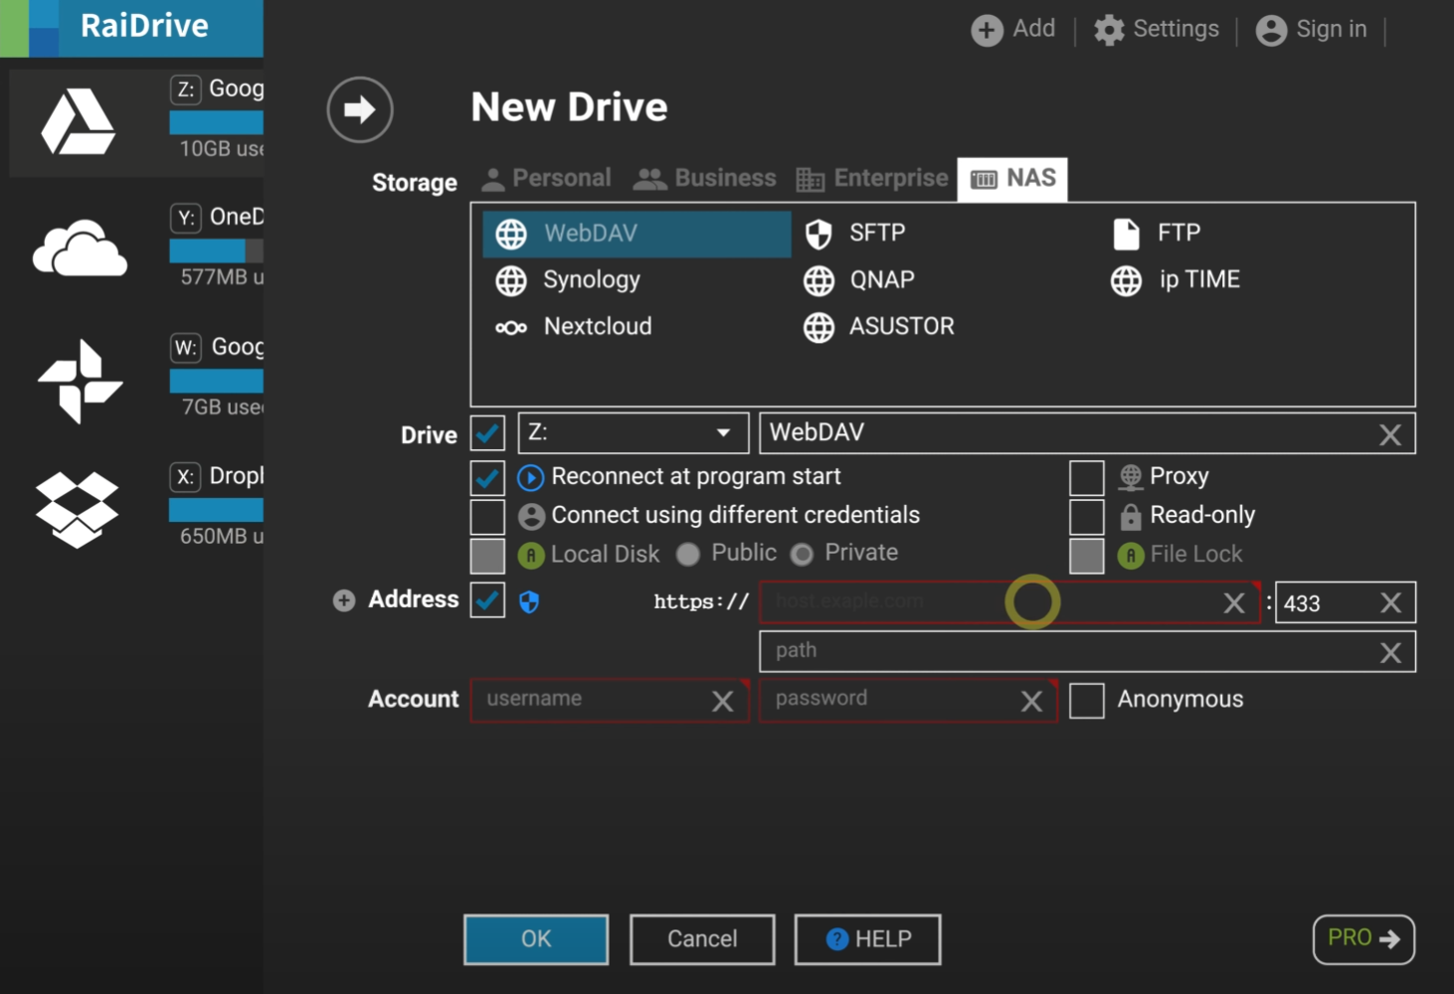Enable the Proxy checkbox
Screen dimensions: 1454x994
pos(1087,478)
